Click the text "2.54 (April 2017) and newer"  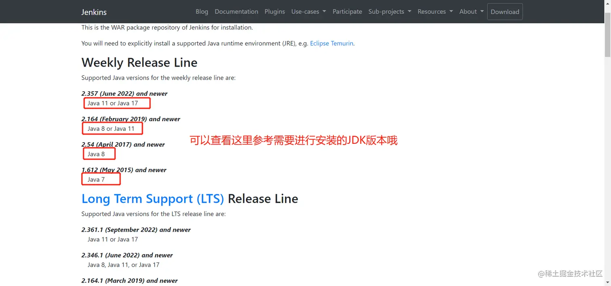tap(123, 144)
